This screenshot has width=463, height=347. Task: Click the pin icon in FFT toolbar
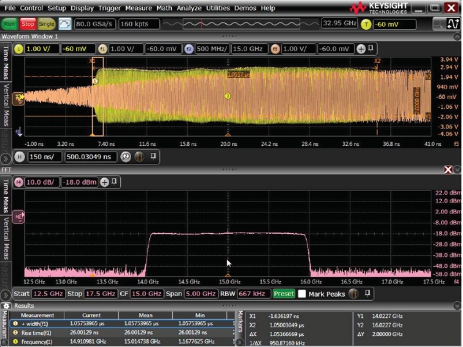coord(114,181)
